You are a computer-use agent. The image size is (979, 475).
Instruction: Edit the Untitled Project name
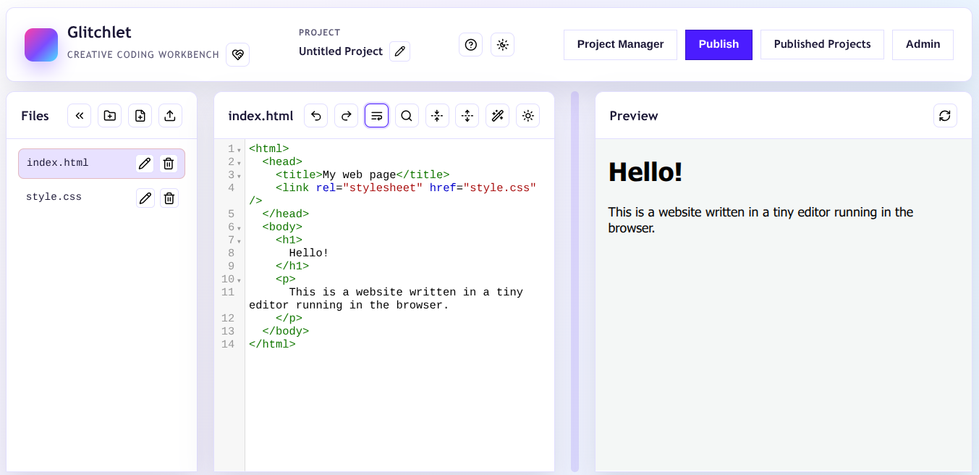(400, 51)
